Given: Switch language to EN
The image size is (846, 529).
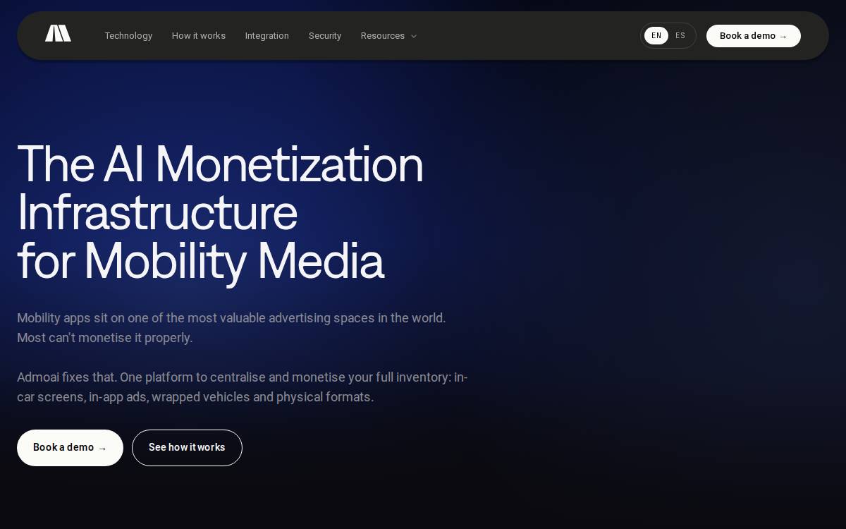Looking at the screenshot, I should tap(656, 36).
